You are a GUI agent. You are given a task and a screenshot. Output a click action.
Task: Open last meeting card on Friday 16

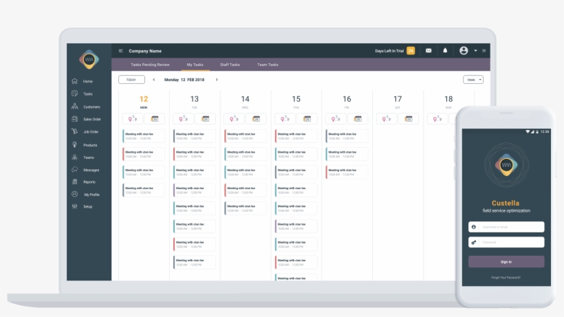tap(347, 172)
